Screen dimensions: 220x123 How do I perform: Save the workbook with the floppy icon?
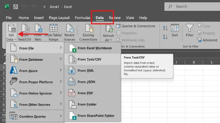click(x=15, y=7)
